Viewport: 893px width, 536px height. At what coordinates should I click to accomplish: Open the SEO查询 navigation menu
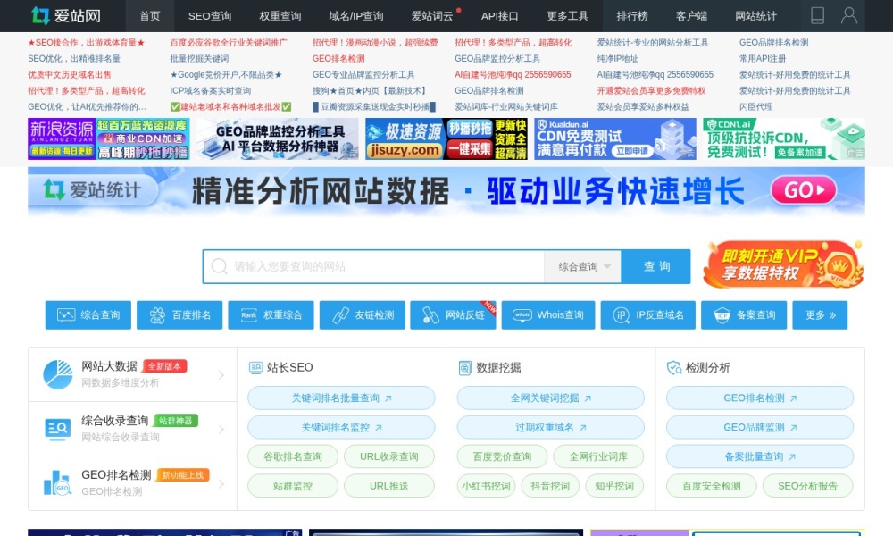(x=210, y=16)
